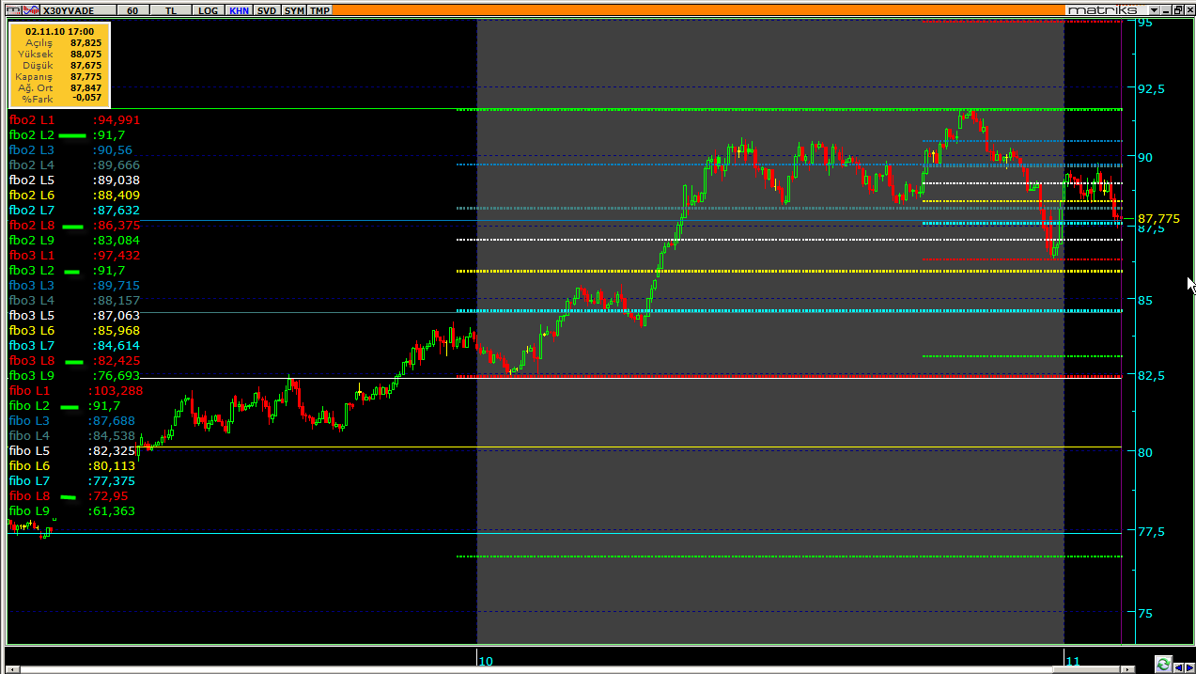Screen dimensions: 1196x674
Task: Toggle the SVD option in toolbar
Action: pos(267,10)
